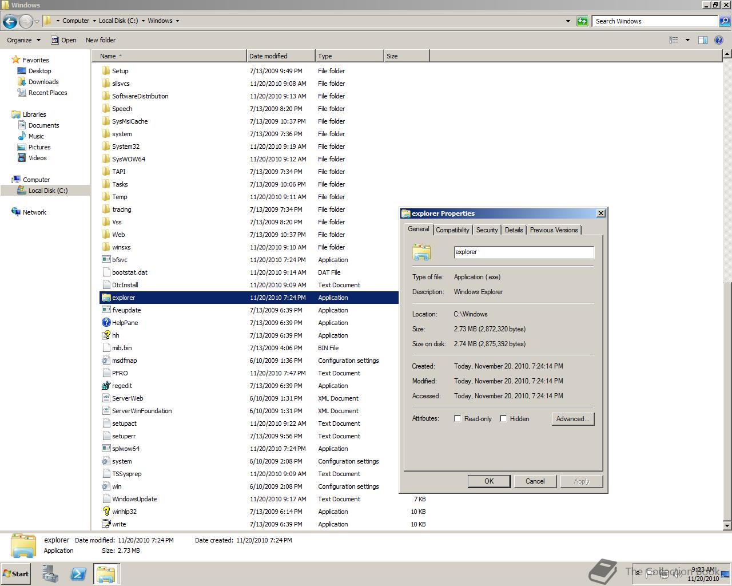Select the regedit application icon
732x586 pixels.
(x=106, y=386)
